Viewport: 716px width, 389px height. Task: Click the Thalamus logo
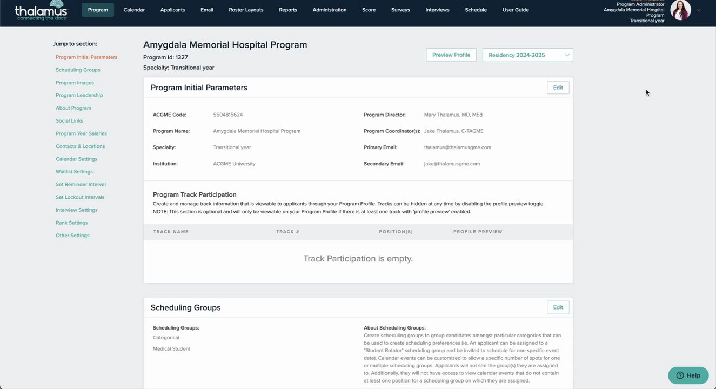click(41, 11)
